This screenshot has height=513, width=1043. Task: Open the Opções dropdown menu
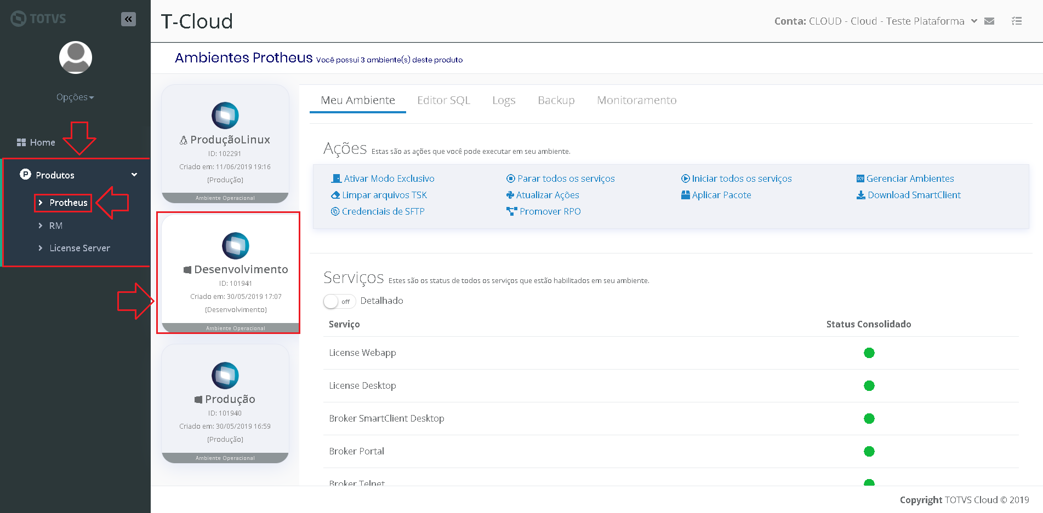tap(75, 97)
